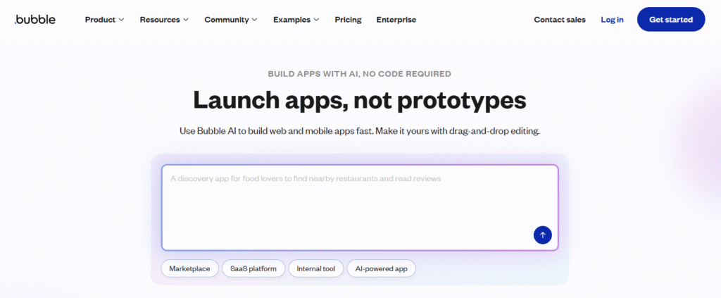The image size is (721, 298).
Task: Open the Product menu
Action: (100, 20)
